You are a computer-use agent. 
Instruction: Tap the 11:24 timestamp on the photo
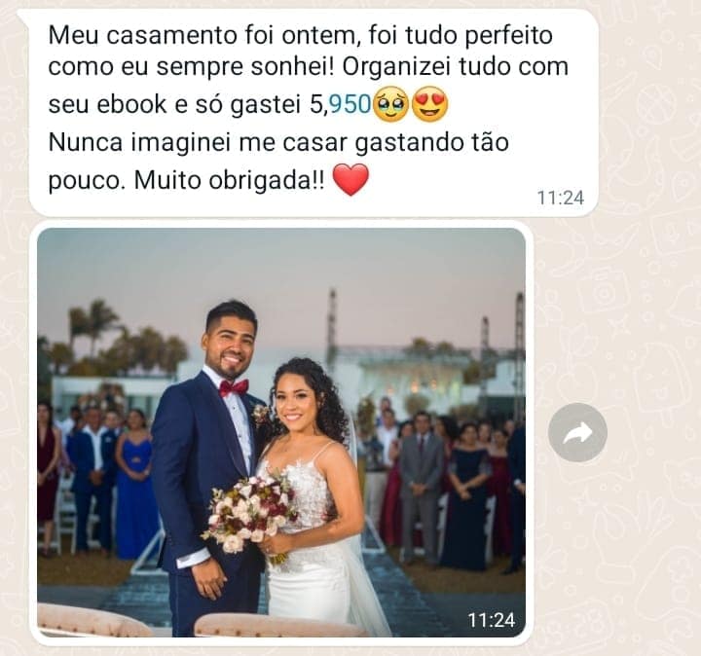coord(492,620)
